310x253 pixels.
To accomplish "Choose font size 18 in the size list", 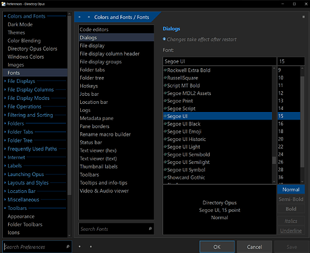I will point(289,132).
